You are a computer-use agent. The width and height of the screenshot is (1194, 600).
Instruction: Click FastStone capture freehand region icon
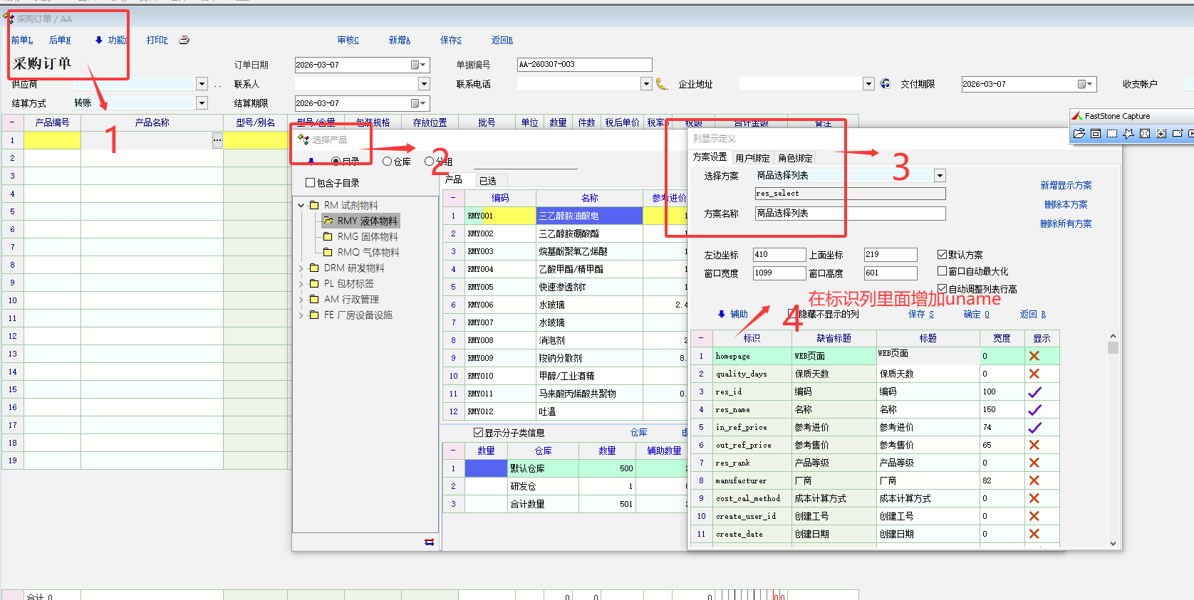[x=1128, y=133]
